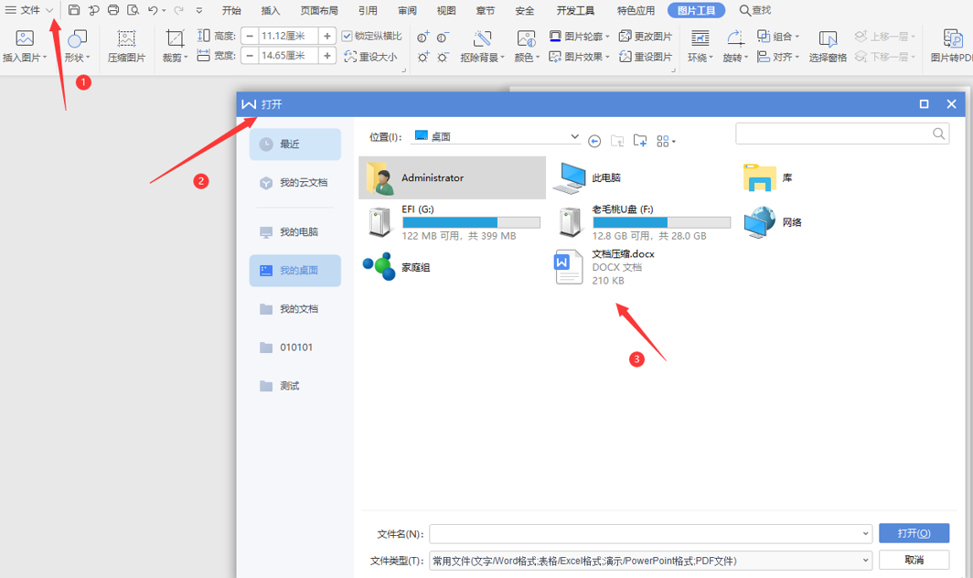The image size is (973, 578).
Task: Click the 插入图片 (Insert Picture) icon
Action: pyautogui.click(x=25, y=38)
